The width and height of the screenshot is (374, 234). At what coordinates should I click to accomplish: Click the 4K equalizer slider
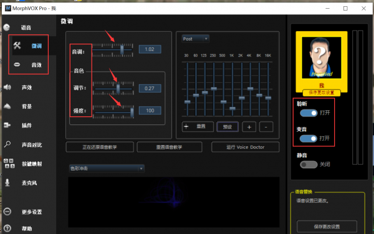250,88
